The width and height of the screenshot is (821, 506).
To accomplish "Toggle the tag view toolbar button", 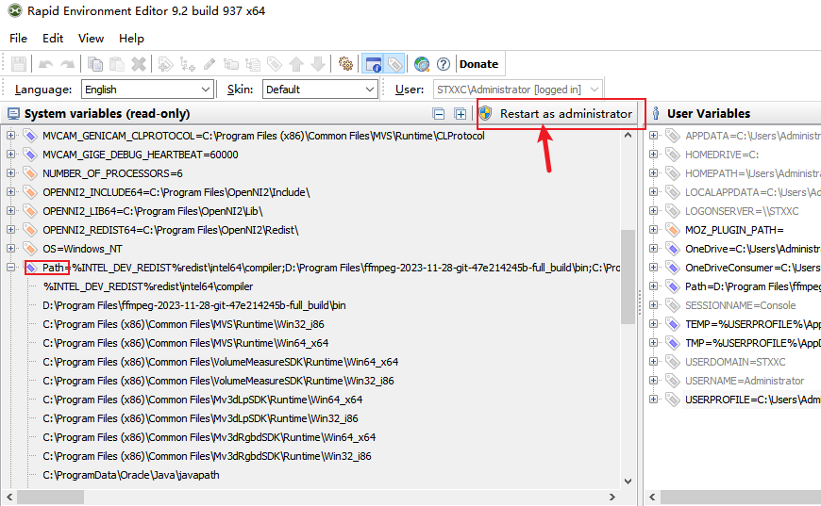I will click(394, 64).
